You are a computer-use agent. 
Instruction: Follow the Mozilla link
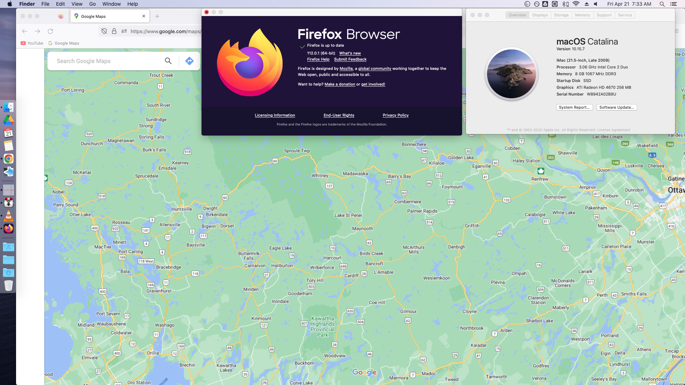pyautogui.click(x=346, y=68)
